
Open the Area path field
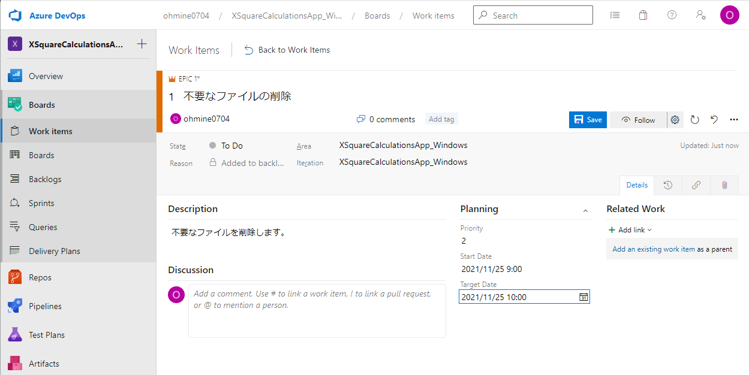[x=403, y=145]
